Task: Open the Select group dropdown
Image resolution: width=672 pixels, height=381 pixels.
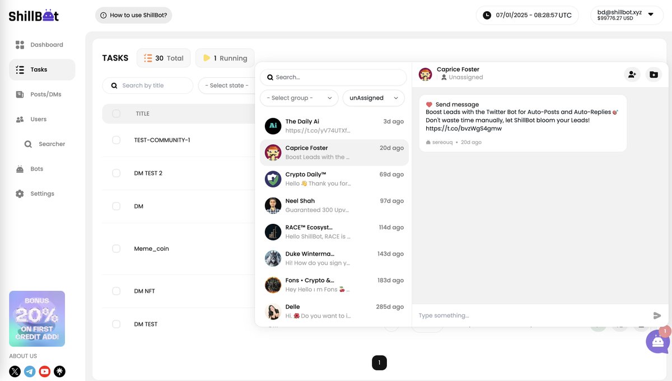Action: (x=298, y=98)
